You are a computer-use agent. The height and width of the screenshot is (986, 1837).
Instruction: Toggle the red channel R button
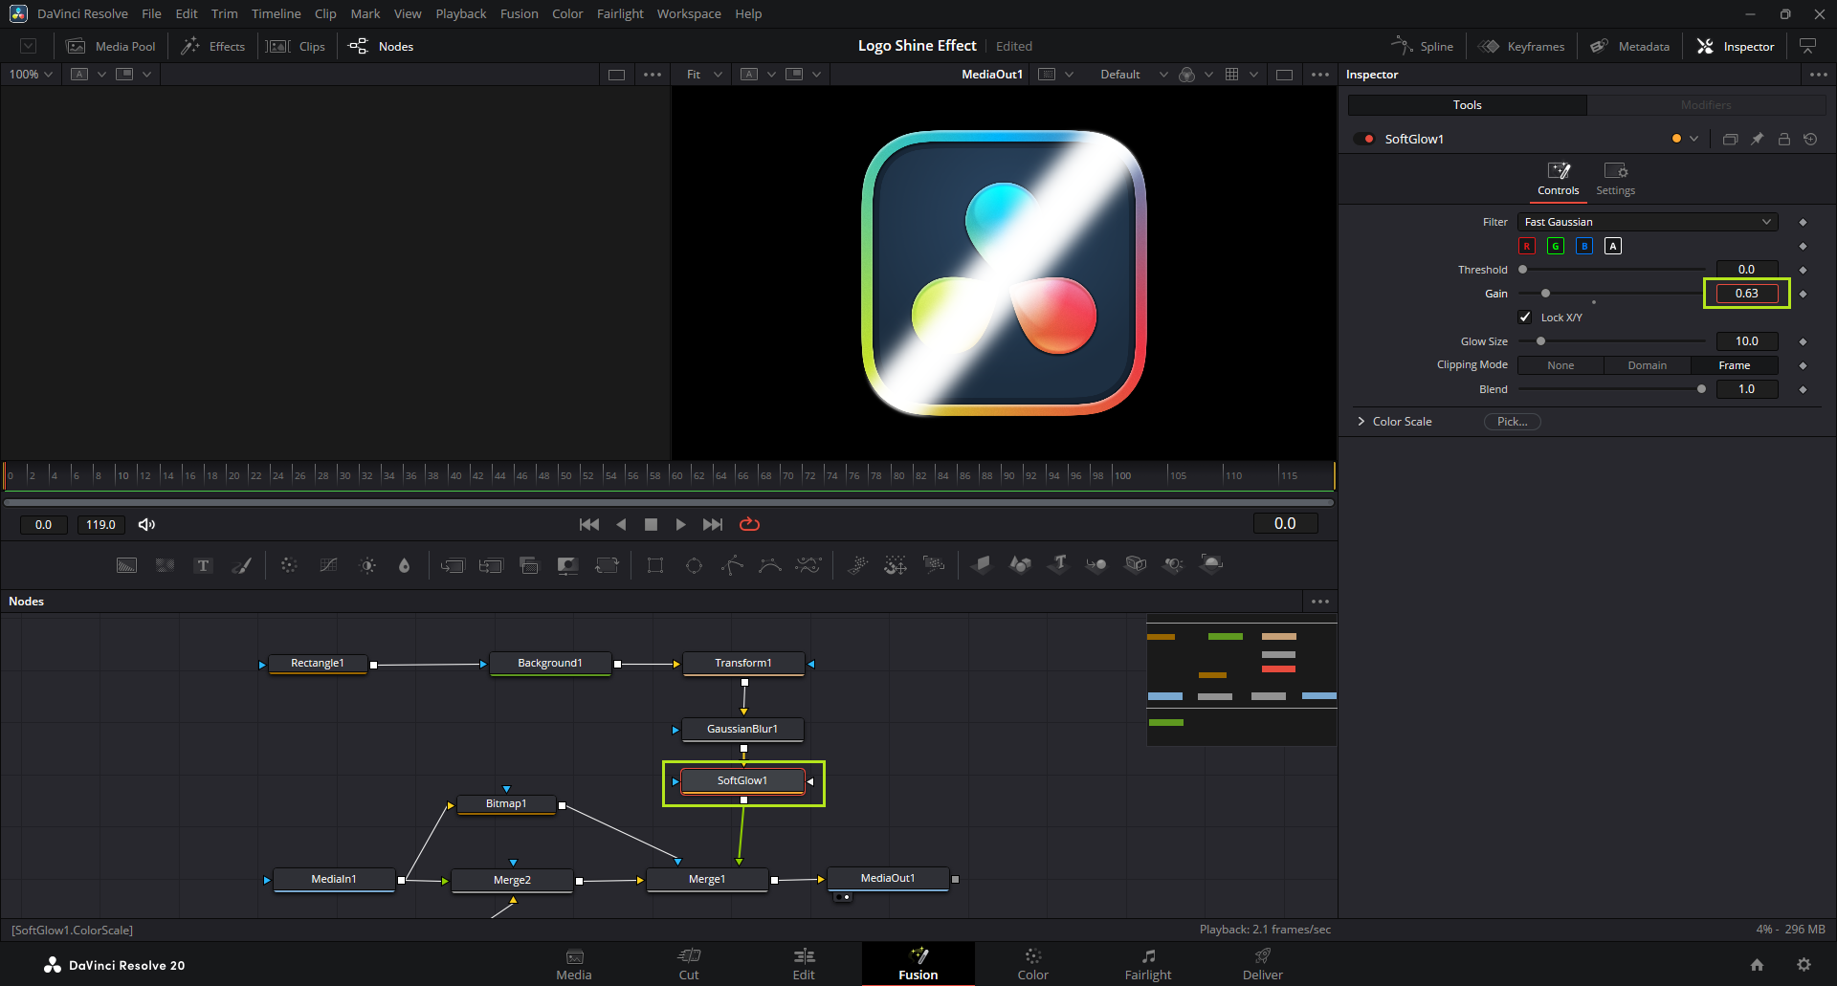click(x=1527, y=247)
